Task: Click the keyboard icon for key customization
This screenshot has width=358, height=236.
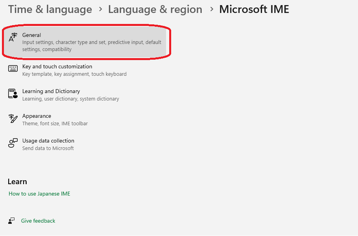Action: (13, 68)
